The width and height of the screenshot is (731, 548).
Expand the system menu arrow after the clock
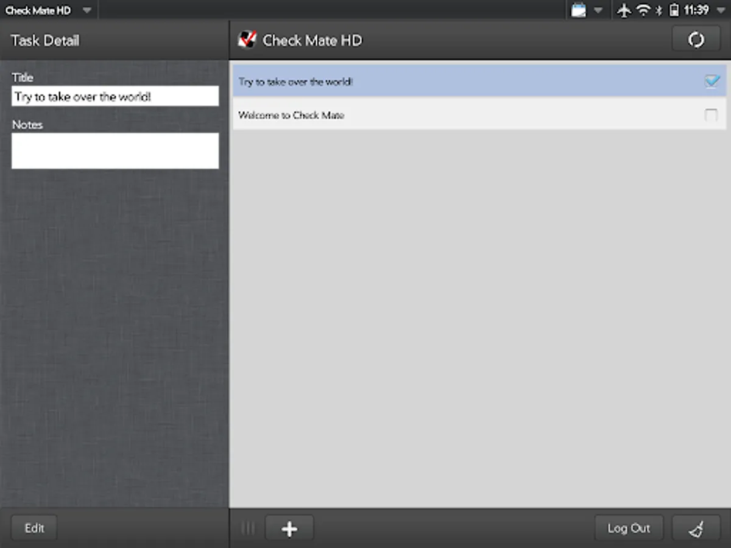click(721, 10)
